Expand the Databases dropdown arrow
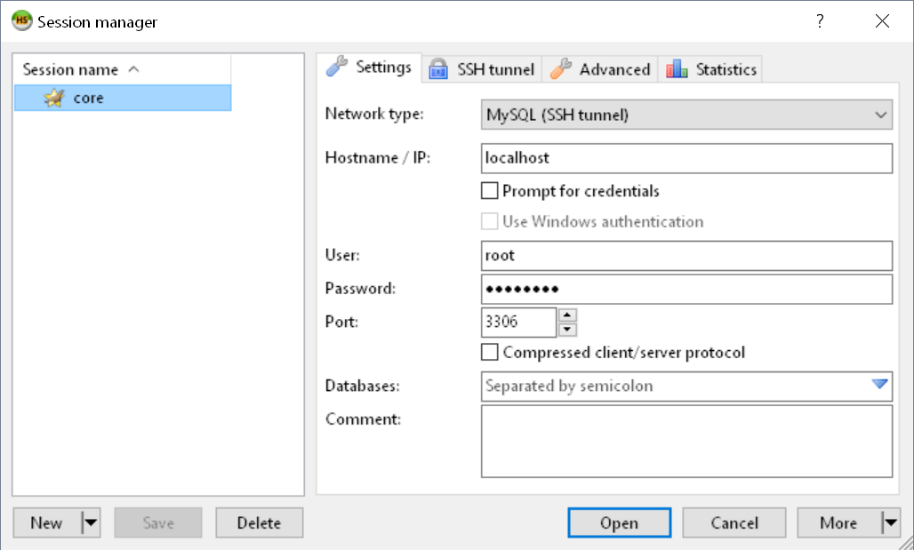The image size is (914, 550). coord(879,384)
